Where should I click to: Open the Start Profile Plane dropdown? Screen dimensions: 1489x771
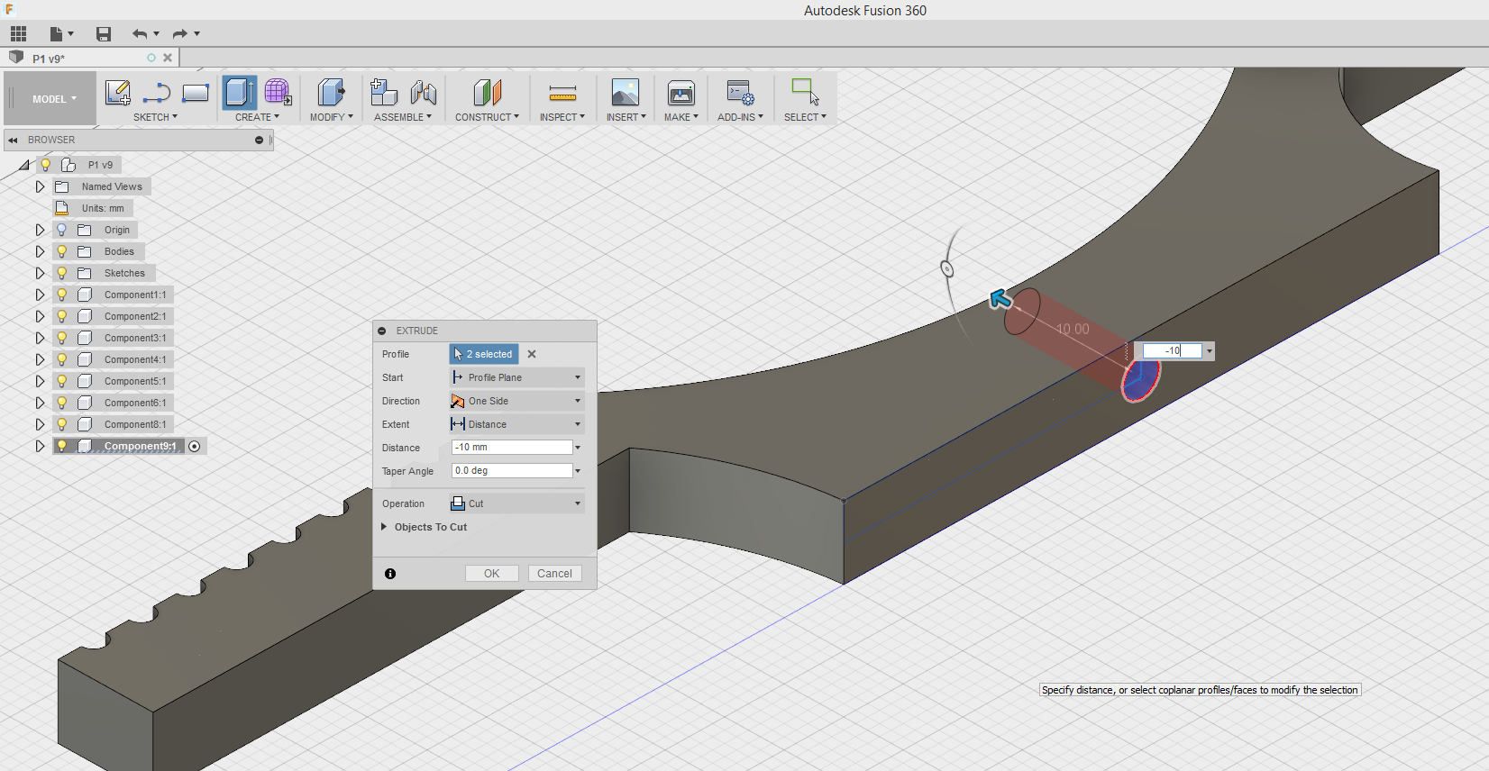pos(517,377)
